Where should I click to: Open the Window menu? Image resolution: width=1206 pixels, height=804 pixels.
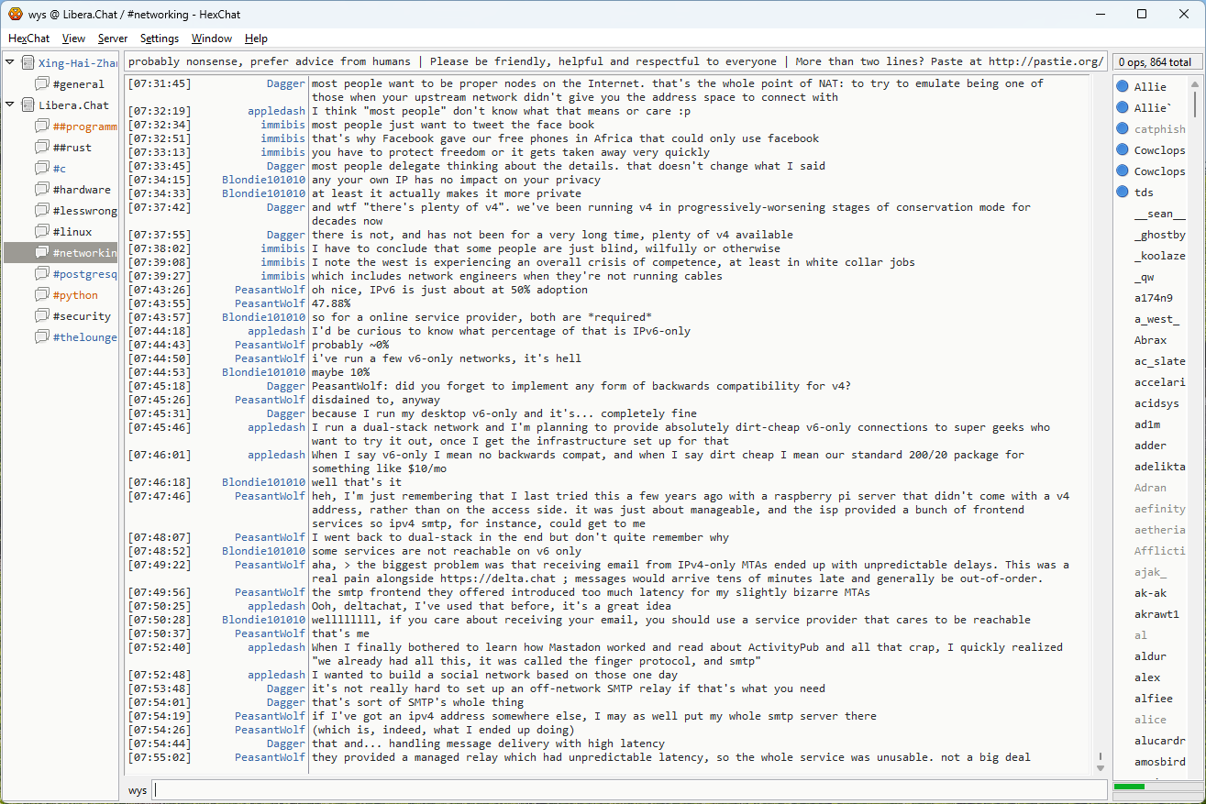click(212, 39)
